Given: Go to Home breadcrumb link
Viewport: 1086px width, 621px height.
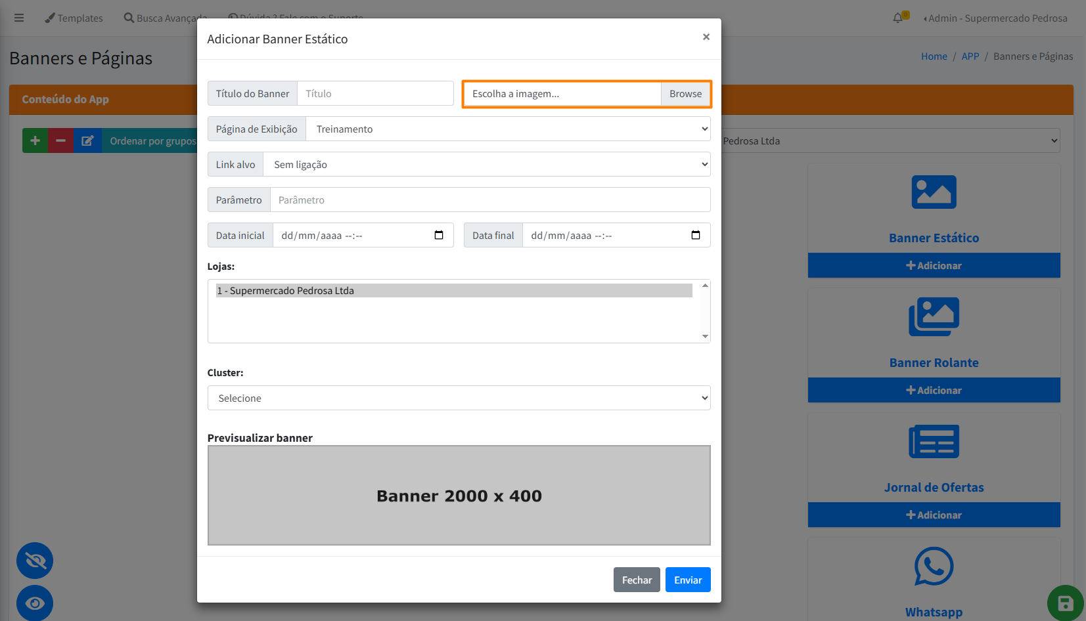Looking at the screenshot, I should coord(934,56).
